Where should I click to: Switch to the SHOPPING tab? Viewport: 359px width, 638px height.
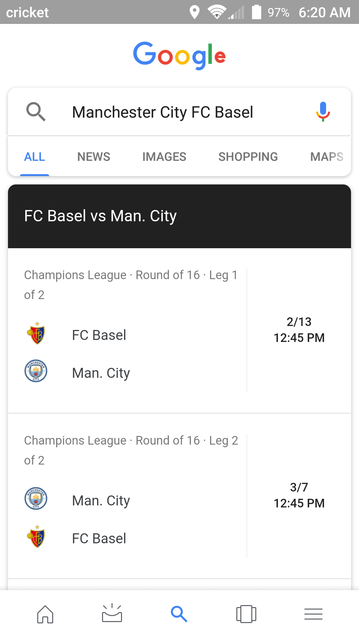[248, 157]
